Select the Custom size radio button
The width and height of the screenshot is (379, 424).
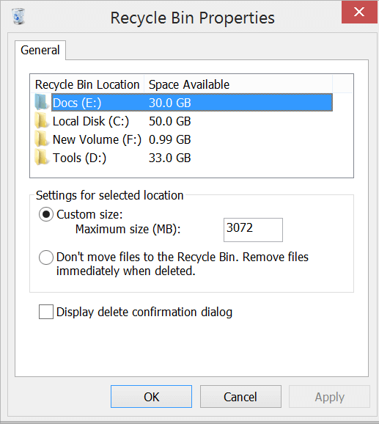[46, 214]
